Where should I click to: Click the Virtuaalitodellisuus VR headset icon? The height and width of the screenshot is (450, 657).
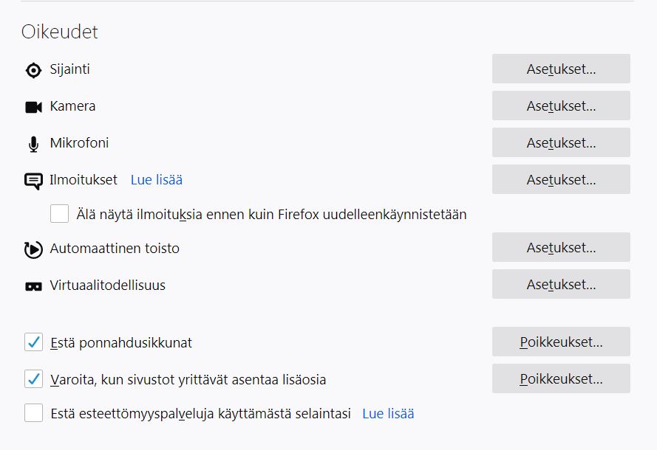pos(33,286)
